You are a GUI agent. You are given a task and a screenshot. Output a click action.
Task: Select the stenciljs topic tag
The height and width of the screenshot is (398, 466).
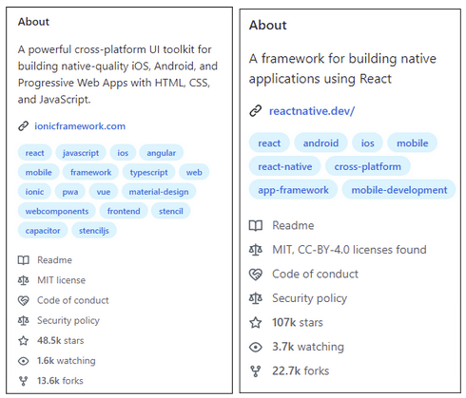[x=94, y=231]
